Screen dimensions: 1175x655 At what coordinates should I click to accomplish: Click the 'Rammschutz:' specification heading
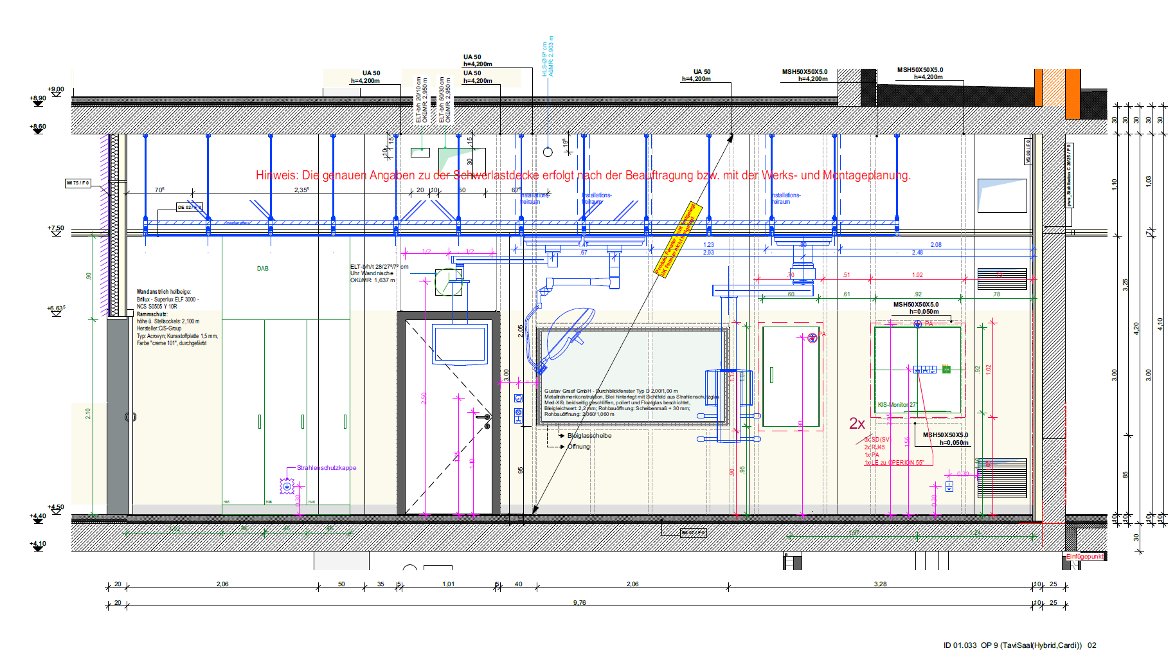152,314
